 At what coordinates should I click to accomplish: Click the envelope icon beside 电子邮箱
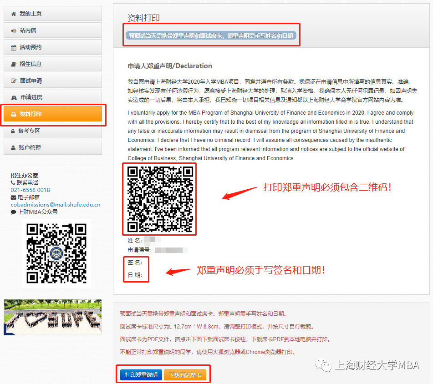tap(13, 197)
